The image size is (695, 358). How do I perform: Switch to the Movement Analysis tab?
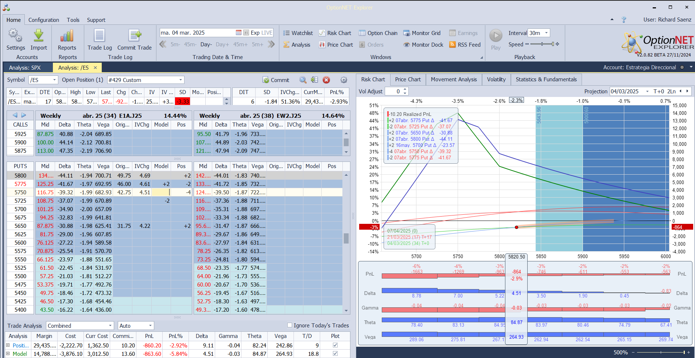coord(454,79)
